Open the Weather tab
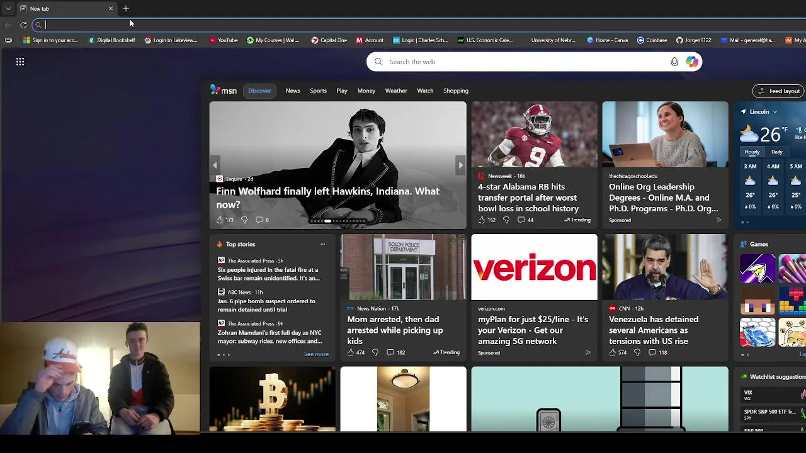806x453 pixels. [396, 91]
